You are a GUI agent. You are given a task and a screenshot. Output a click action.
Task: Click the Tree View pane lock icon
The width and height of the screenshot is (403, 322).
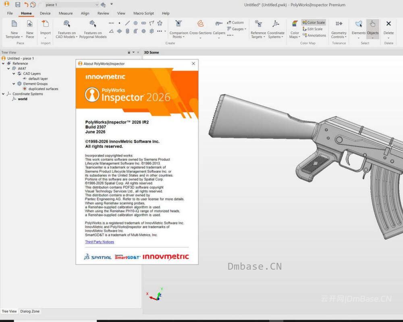coord(129,52)
